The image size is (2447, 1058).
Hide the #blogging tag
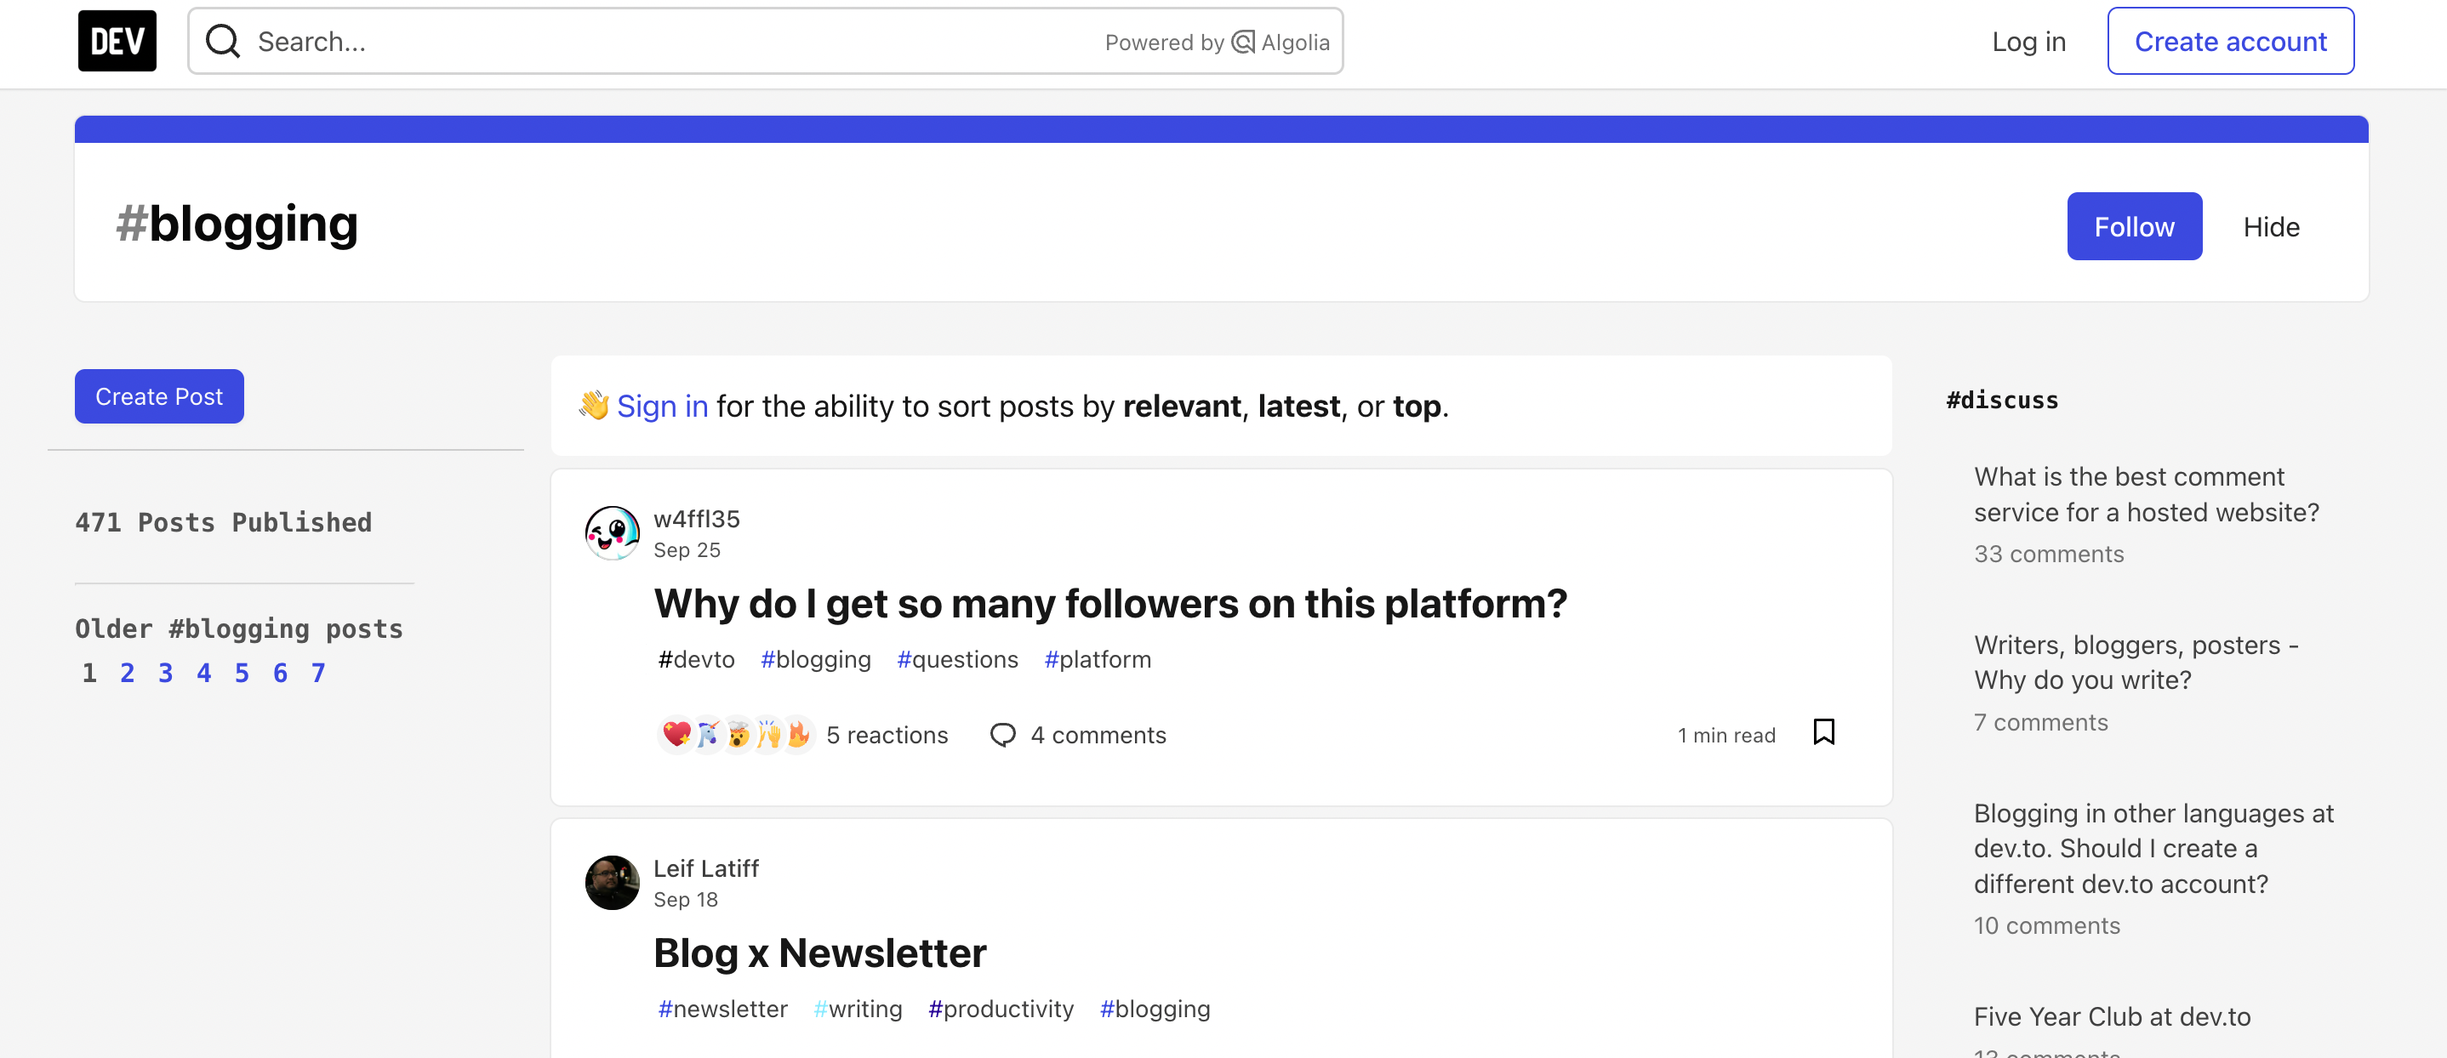pyautogui.click(x=2270, y=226)
